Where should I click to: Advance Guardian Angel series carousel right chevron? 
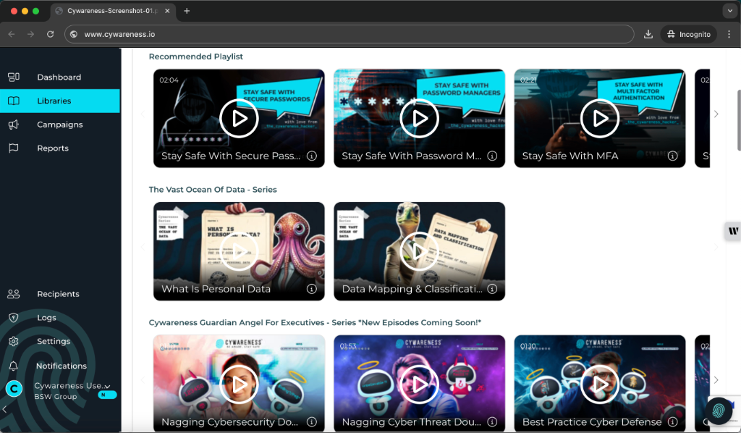pyautogui.click(x=716, y=380)
